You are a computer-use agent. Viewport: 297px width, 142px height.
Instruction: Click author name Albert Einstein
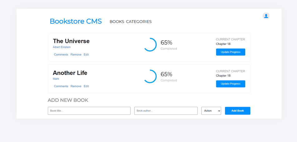[x=61, y=47]
